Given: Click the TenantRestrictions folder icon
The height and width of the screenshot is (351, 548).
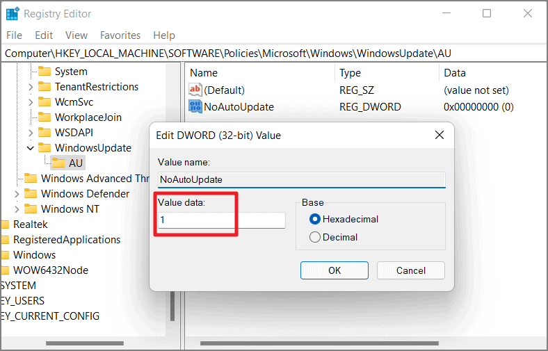Looking at the screenshot, I should coord(45,87).
